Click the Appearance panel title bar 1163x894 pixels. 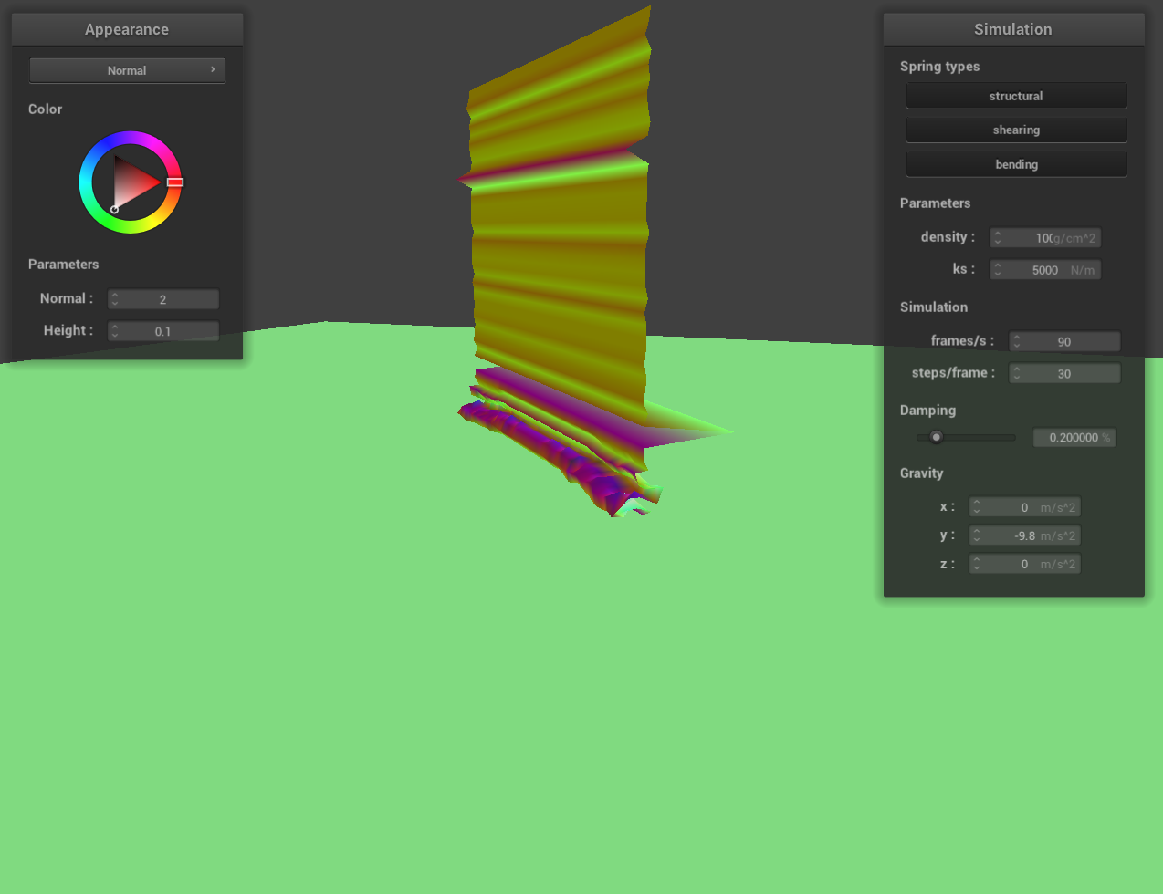pos(127,29)
